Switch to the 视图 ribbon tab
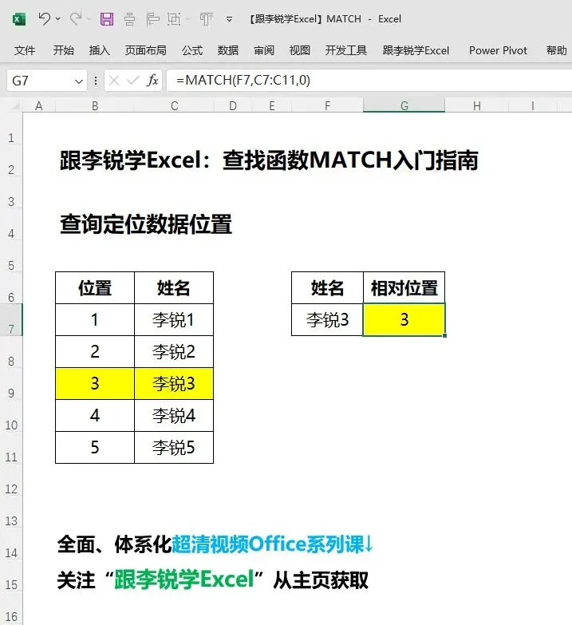This screenshot has width=572, height=625. (299, 50)
